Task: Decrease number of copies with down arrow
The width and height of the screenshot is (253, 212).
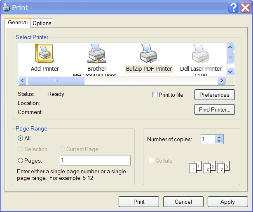Action: (219, 141)
